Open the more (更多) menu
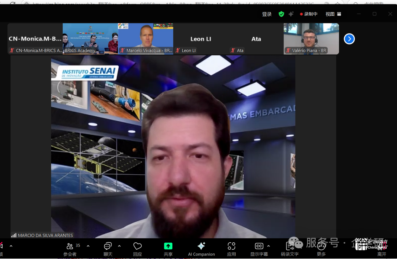This screenshot has height=259, width=397. (x=321, y=249)
